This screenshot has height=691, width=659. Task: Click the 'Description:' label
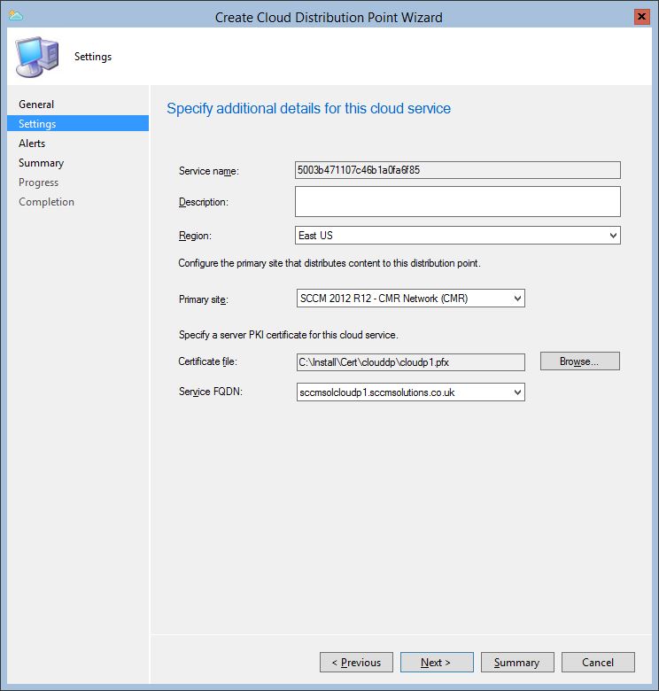click(203, 202)
